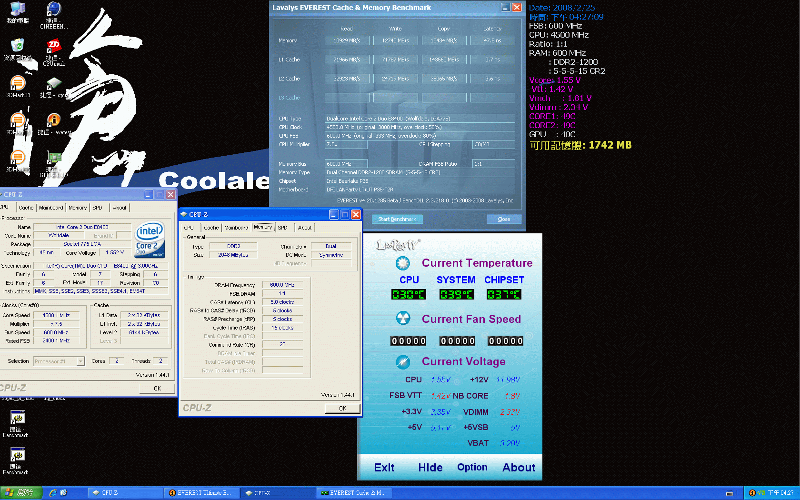Image resolution: width=800 pixels, height=500 pixels.
Task: Click the keyboard language bar icon
Action: (730, 493)
